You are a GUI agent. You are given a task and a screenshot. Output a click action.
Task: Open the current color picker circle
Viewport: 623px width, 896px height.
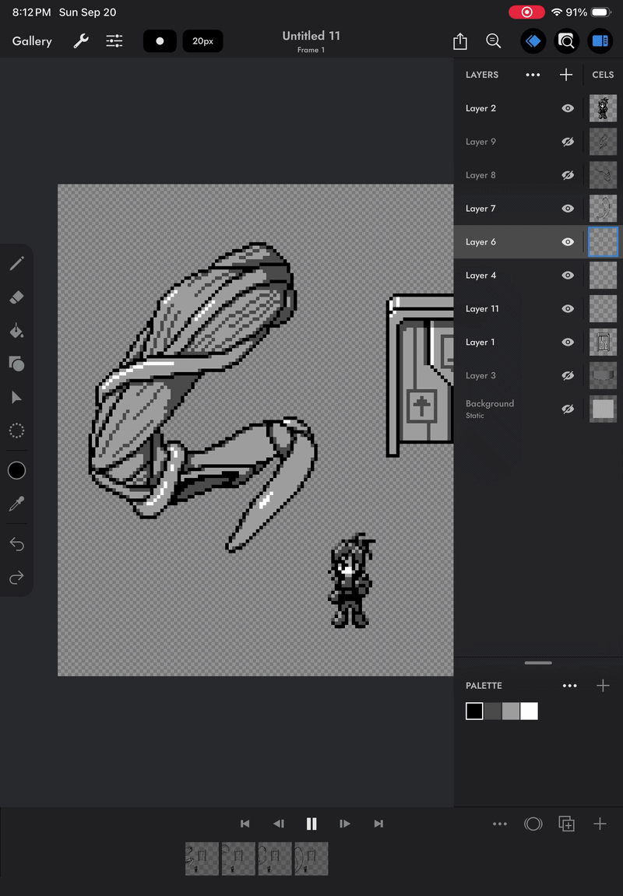pyautogui.click(x=16, y=470)
